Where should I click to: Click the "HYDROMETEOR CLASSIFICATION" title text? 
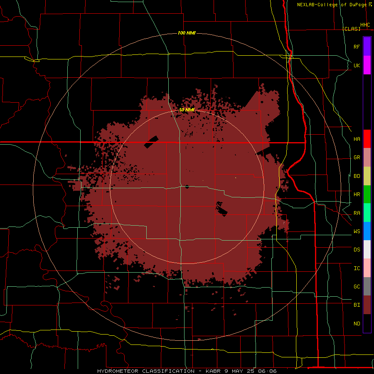[x=146, y=371]
